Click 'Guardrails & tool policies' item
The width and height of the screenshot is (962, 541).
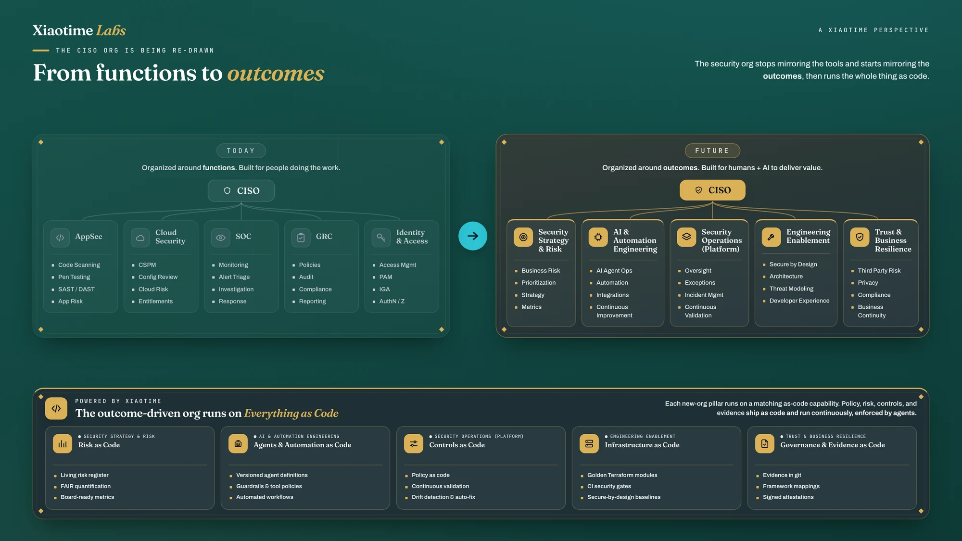point(269,486)
